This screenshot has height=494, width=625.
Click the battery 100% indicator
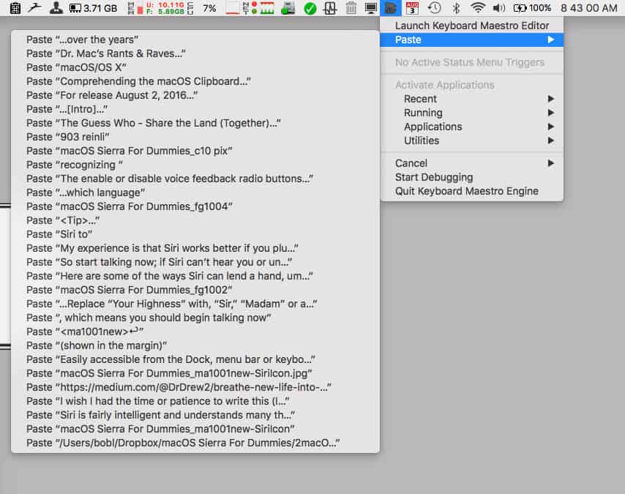point(532,8)
